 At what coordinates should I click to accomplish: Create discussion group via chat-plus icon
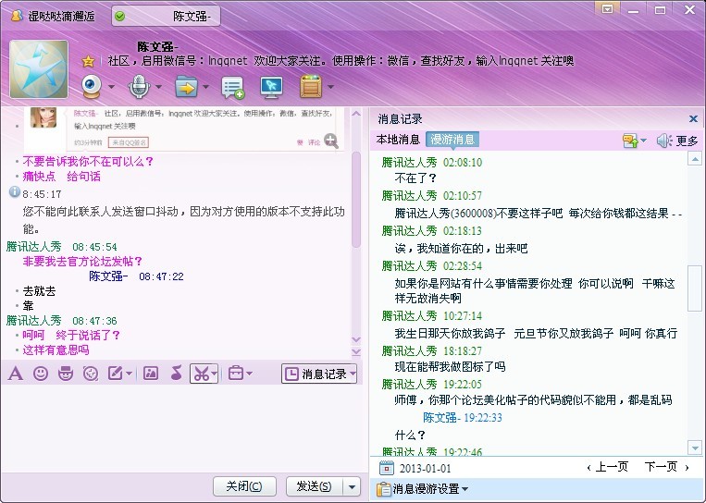(232, 87)
